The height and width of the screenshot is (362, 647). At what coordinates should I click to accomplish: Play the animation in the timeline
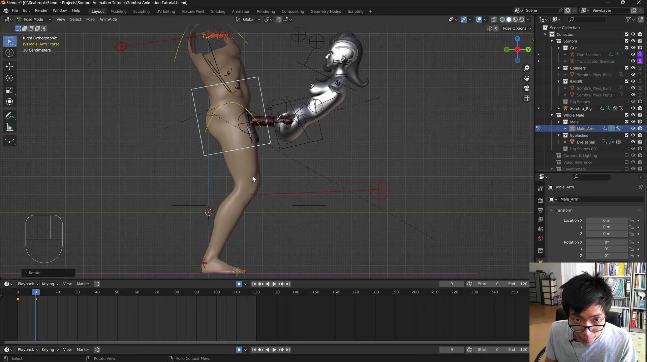click(x=274, y=284)
